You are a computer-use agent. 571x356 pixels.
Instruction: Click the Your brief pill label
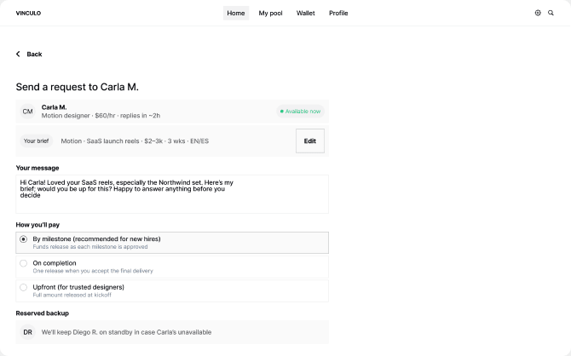(x=36, y=141)
